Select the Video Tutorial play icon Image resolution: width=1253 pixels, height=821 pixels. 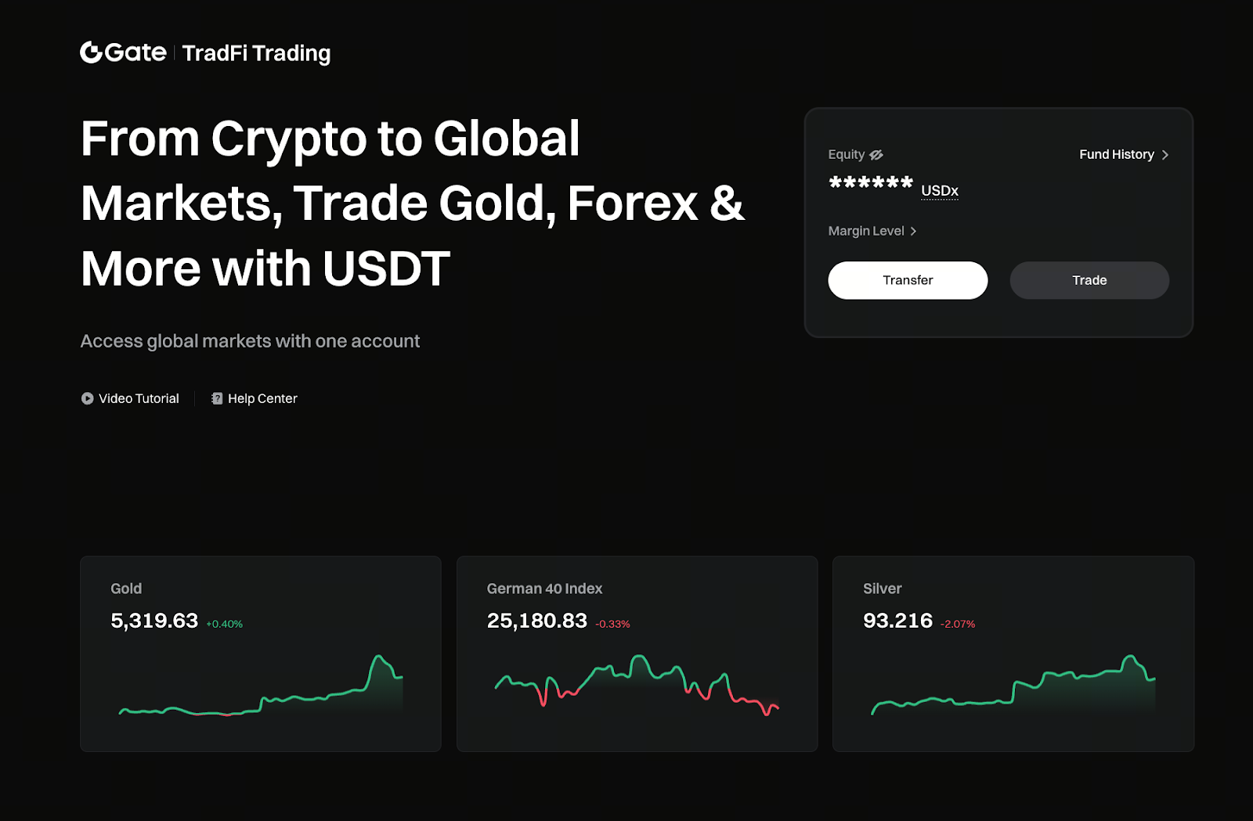[x=87, y=398]
